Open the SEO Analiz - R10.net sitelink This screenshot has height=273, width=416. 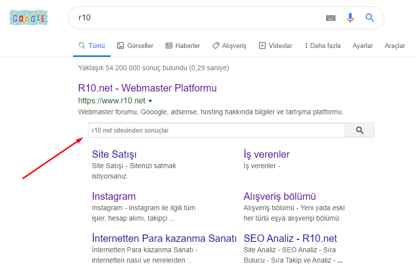(x=290, y=238)
